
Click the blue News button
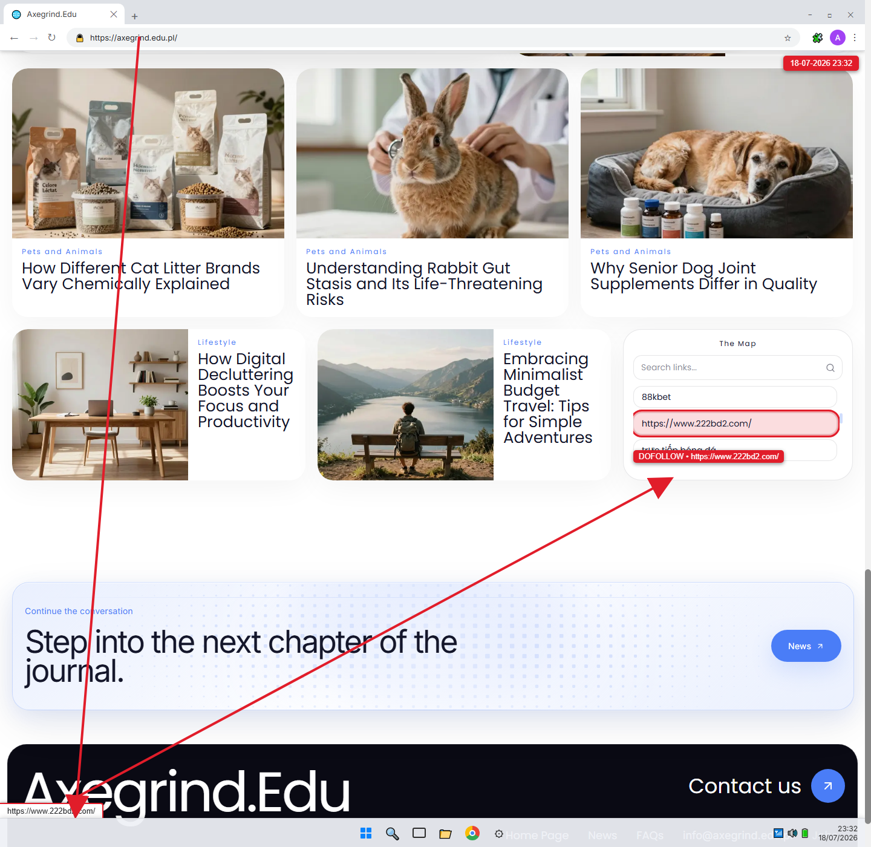[806, 646]
